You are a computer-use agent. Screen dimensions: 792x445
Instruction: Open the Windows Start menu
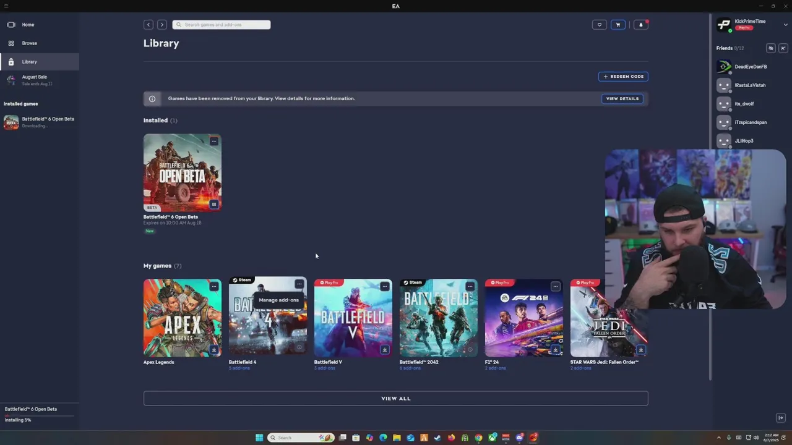pyautogui.click(x=259, y=438)
